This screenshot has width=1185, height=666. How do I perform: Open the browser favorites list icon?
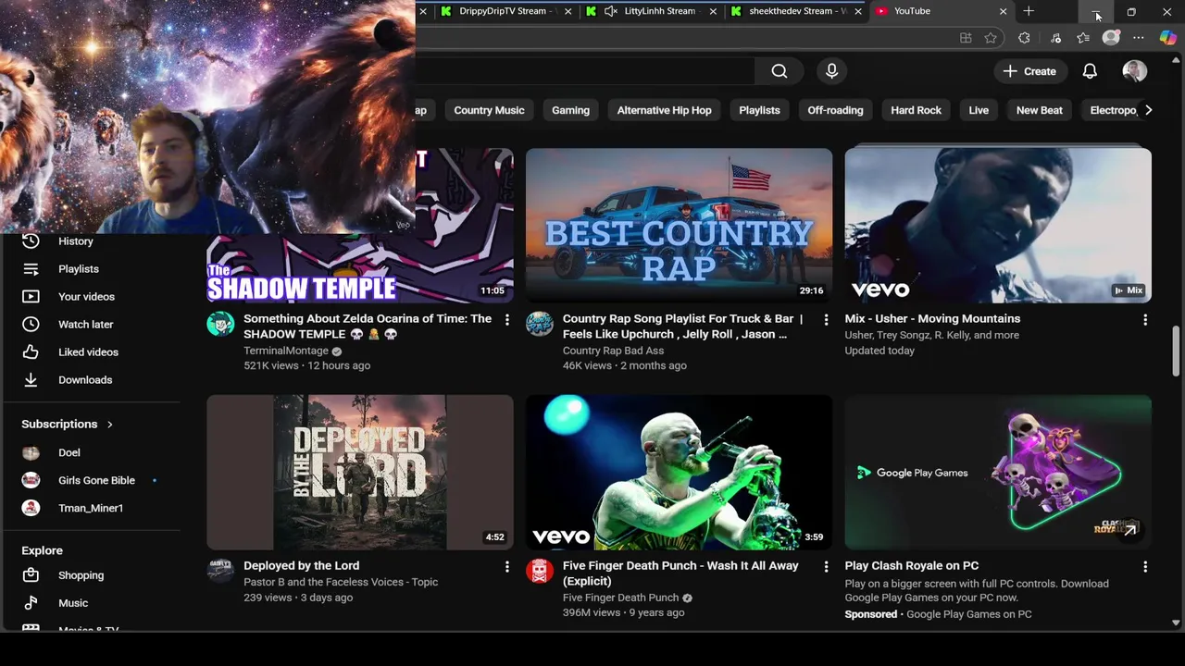click(x=1082, y=38)
